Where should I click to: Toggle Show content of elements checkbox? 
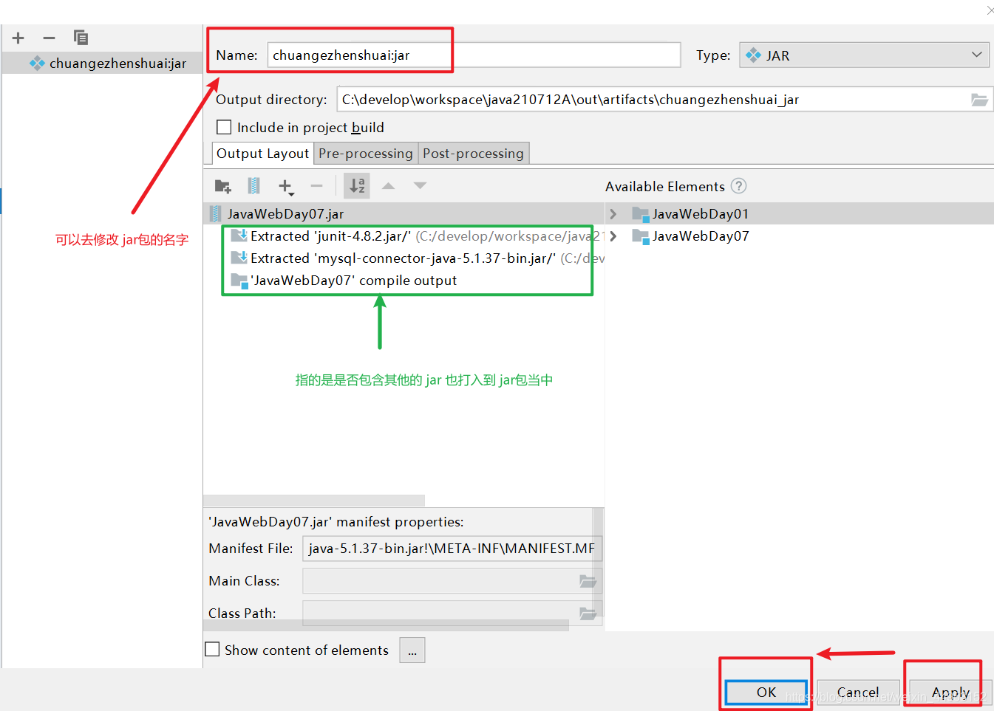[x=212, y=649]
